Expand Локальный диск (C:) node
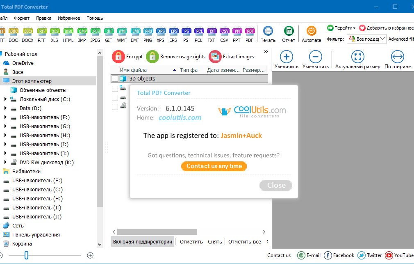The height and width of the screenshot is (264, 414). click(5, 99)
